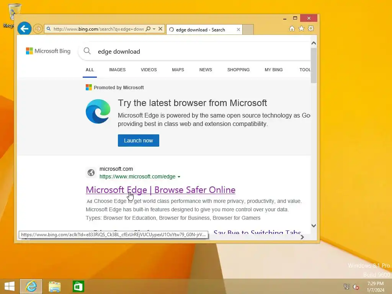Open File Explorer from the taskbar

[54, 286]
